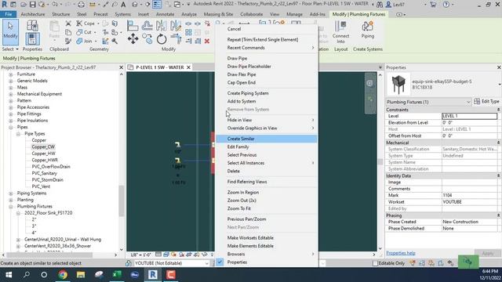Click Open in quick access toolbar
Image resolution: width=502 pixels, height=282 pixels.
pos(23,5)
